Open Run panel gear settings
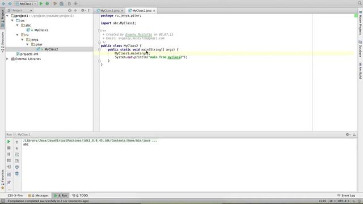This screenshot has width=363, height=204. pos(348,134)
